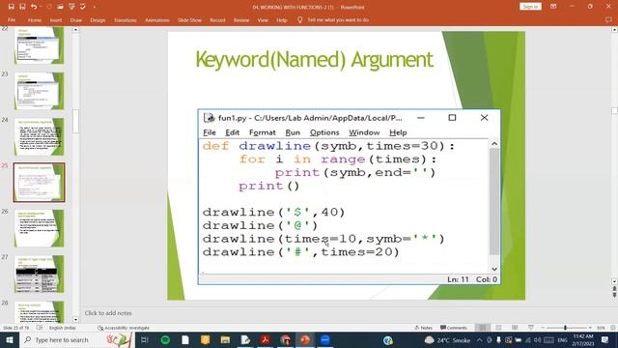Click the Tell me what you want to do box

click(x=338, y=19)
